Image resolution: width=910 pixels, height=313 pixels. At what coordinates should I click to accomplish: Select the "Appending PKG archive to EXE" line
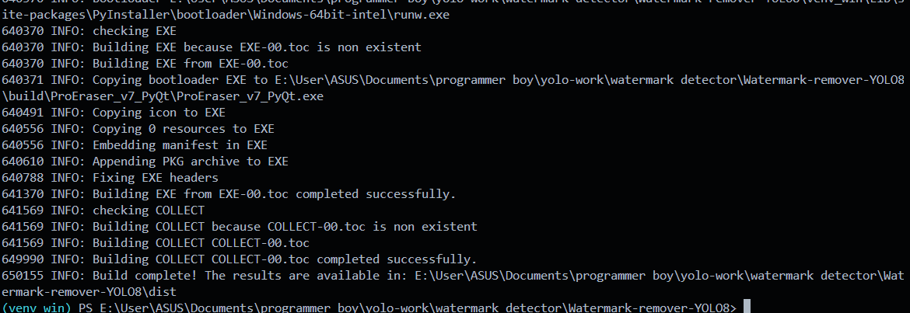[190, 162]
